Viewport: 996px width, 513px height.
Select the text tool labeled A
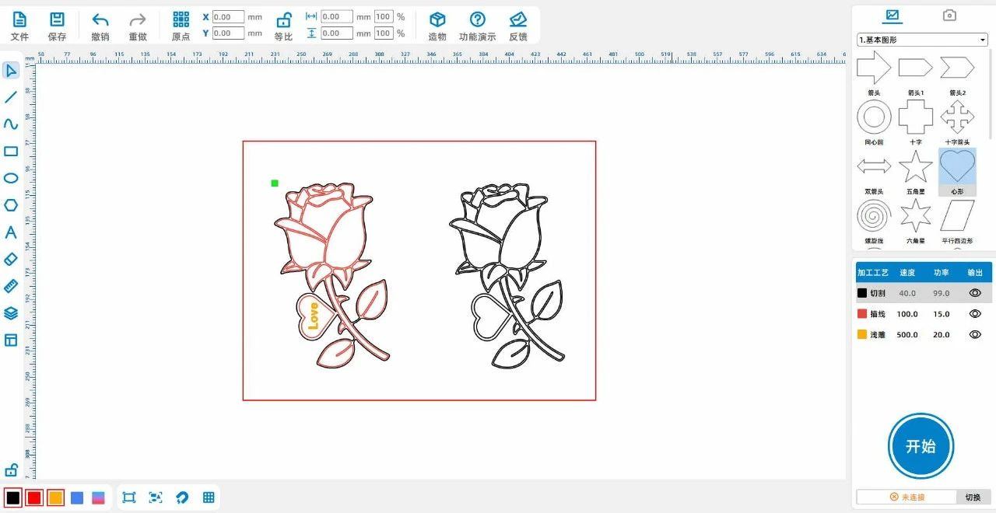coord(11,232)
